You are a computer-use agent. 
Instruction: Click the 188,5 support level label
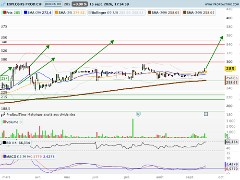5,108
